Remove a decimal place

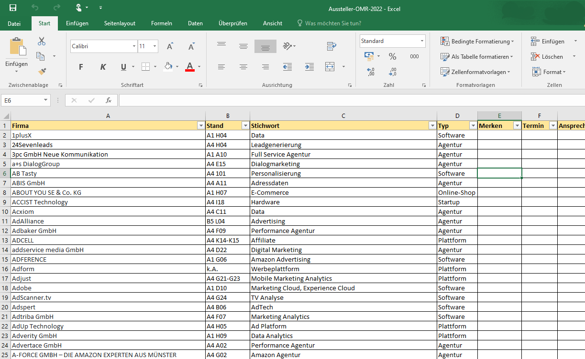(393, 72)
